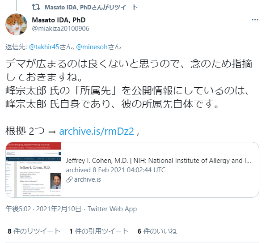Click the retweet arrows icon at top

point(36,7)
